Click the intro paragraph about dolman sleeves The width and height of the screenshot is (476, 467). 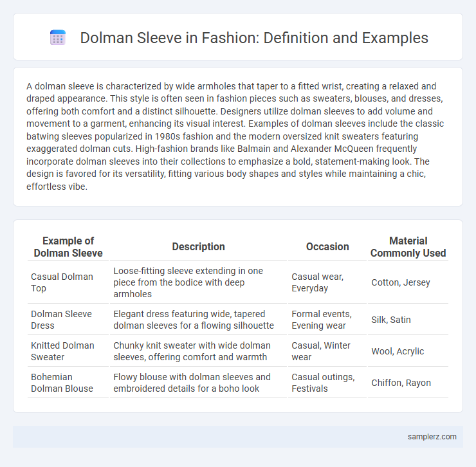pyautogui.click(x=235, y=136)
